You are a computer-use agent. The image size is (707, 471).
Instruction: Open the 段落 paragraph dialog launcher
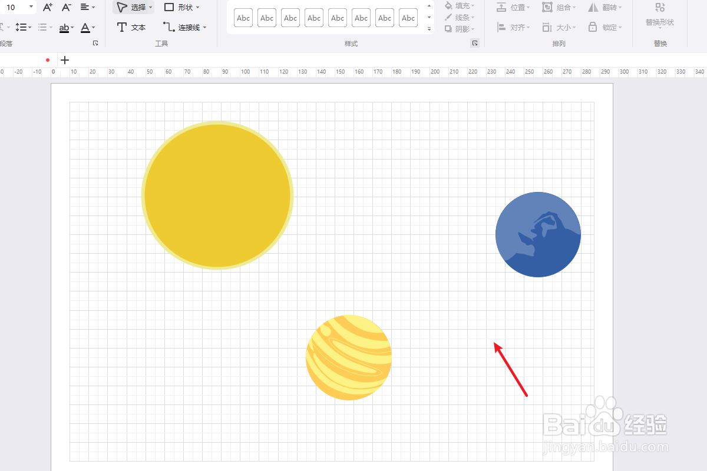(x=95, y=43)
